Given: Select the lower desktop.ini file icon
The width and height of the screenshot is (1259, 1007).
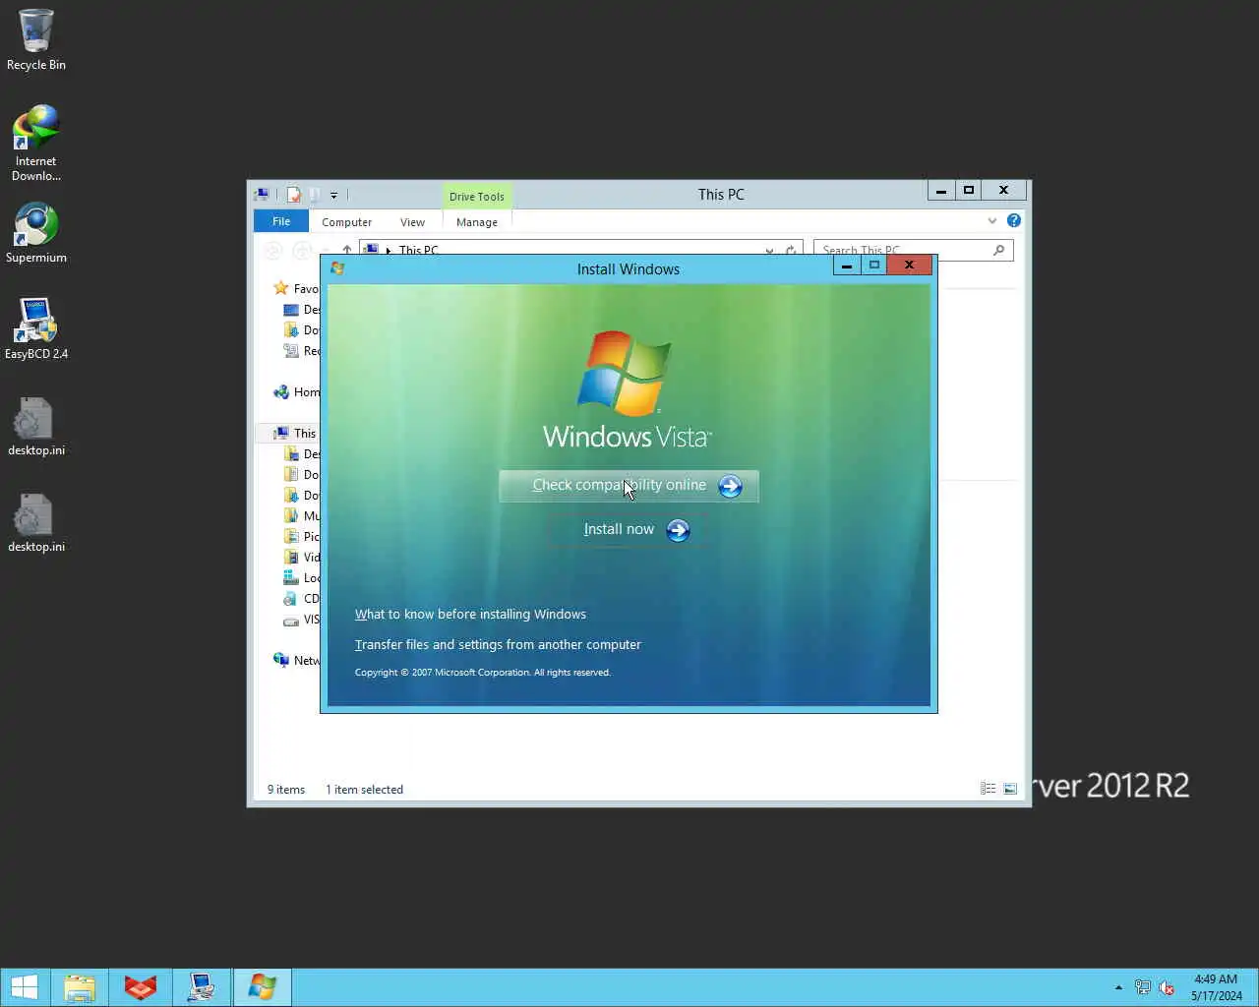Looking at the screenshot, I should (36, 522).
